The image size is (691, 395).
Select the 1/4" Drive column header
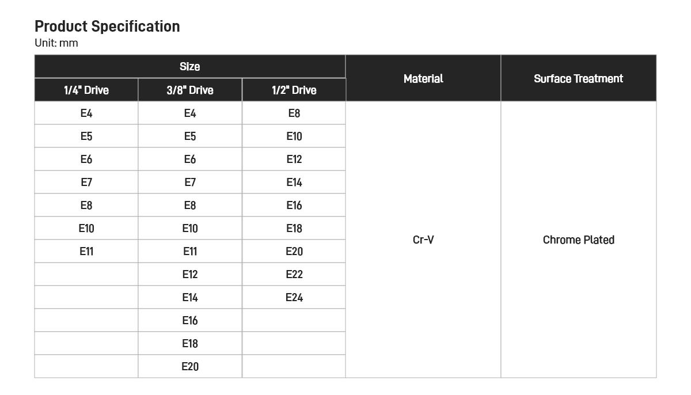pos(86,90)
